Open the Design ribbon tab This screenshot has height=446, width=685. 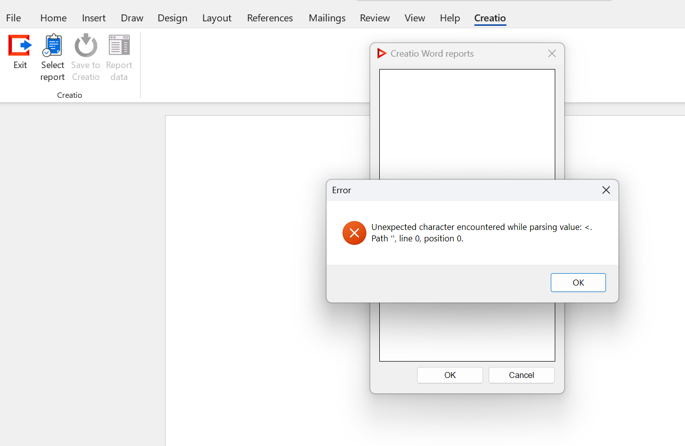tap(172, 18)
